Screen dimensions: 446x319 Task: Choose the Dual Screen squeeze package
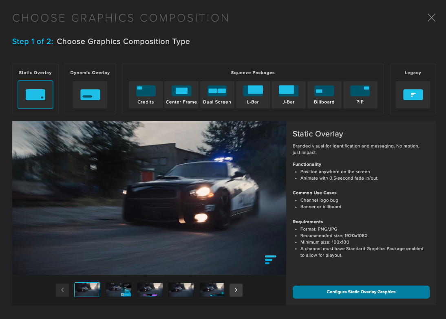pyautogui.click(x=217, y=95)
